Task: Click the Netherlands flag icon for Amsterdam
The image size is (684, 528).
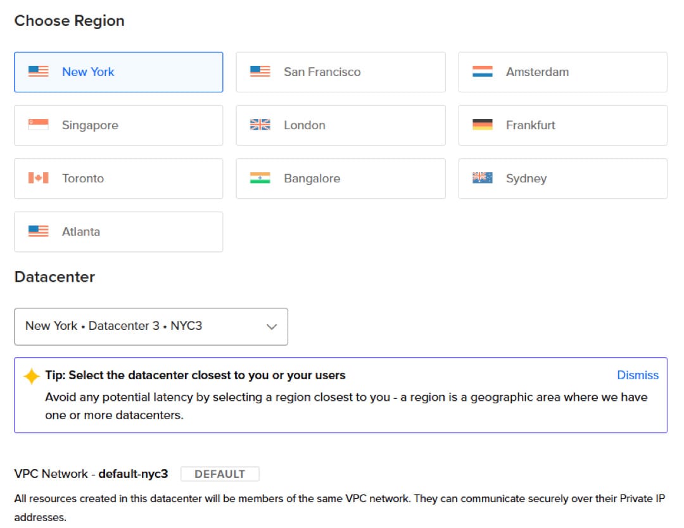Action: [483, 72]
